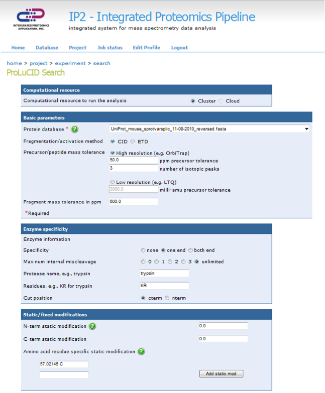Click the empty static modification field
325x393 pixels.
(x=64, y=375)
